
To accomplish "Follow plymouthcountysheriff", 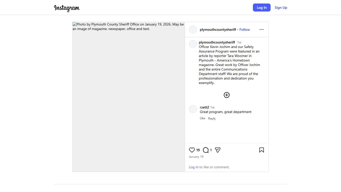I will (244, 29).
